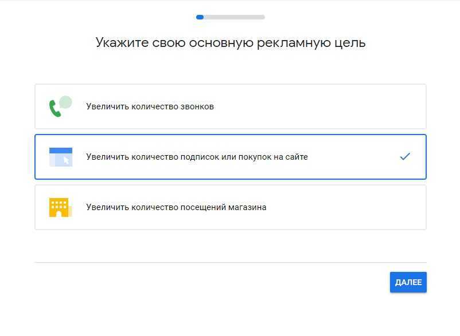The width and height of the screenshot is (460, 336).
Task: Click the browser window icon with cursor
Action: pos(60,157)
